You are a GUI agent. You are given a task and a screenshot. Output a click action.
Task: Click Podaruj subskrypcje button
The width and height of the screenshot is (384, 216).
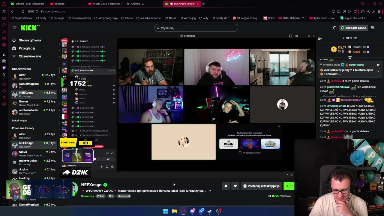pyautogui.click(x=262, y=186)
